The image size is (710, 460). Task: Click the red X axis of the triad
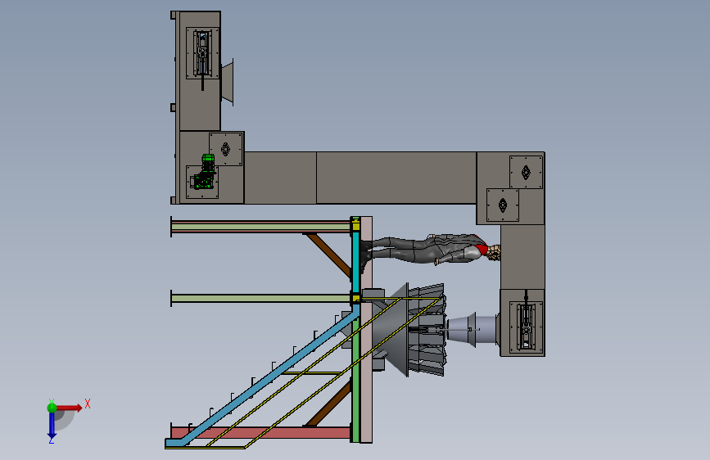point(69,408)
